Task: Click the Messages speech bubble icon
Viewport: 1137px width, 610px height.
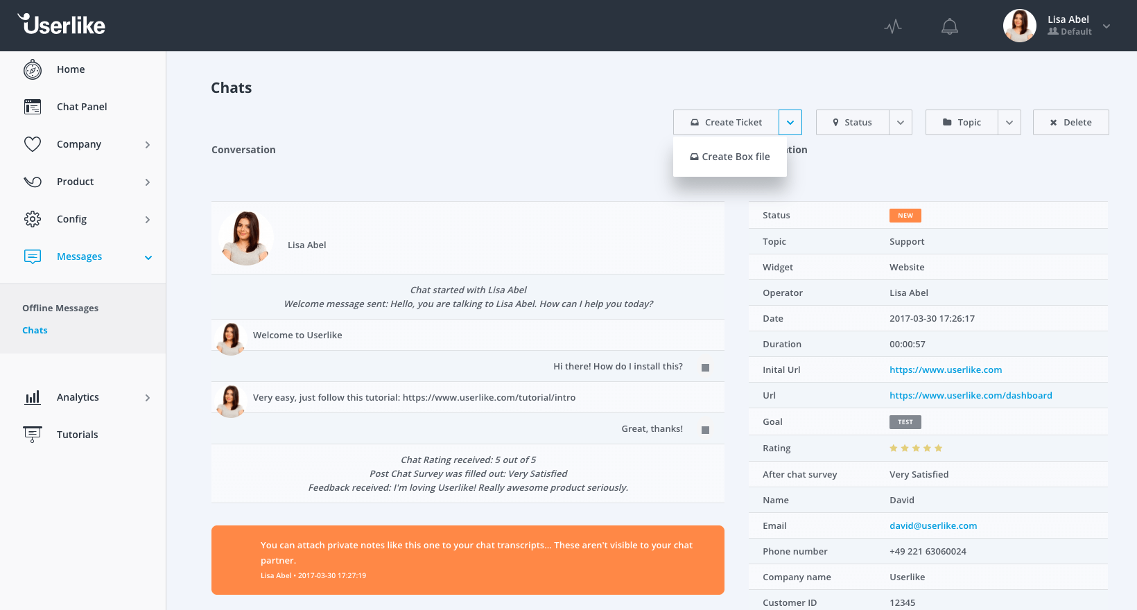Action: pyautogui.click(x=33, y=256)
